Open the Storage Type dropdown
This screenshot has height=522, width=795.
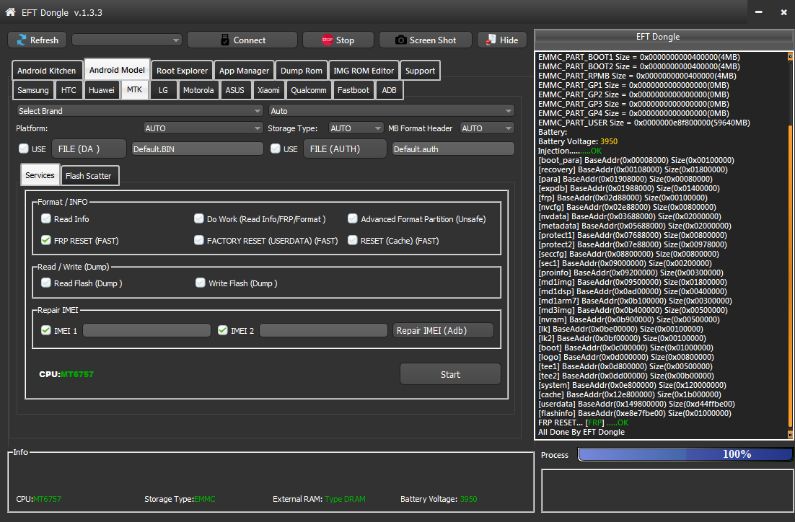tap(356, 128)
